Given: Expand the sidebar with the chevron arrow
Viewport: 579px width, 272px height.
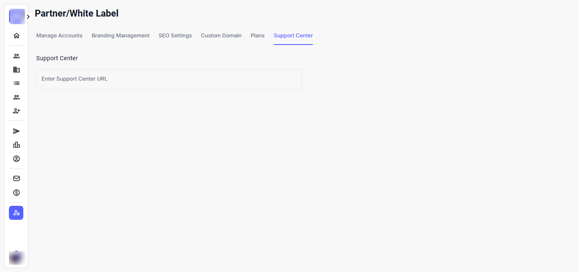Looking at the screenshot, I should click(28, 17).
